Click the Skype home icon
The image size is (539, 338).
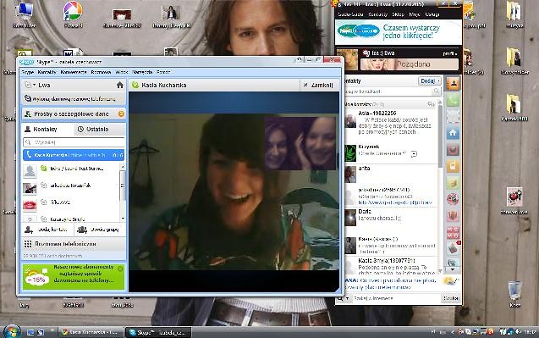coord(119,85)
